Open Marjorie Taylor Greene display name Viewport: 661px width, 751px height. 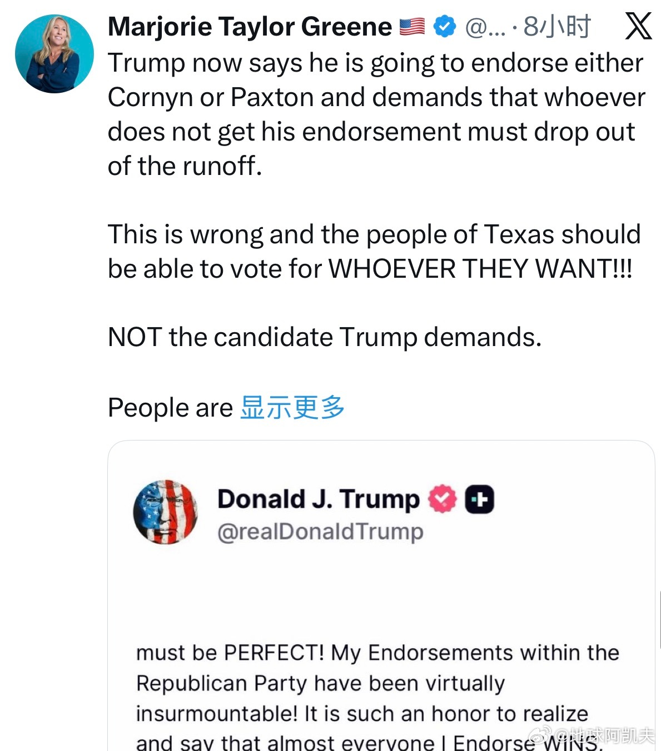(250, 26)
